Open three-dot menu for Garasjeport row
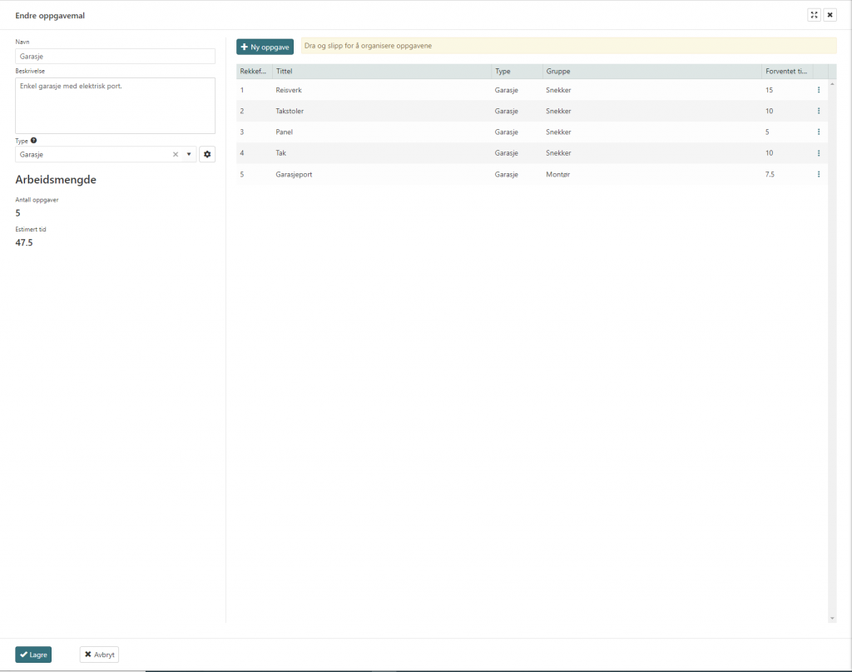This screenshot has width=852, height=672. 819,174
